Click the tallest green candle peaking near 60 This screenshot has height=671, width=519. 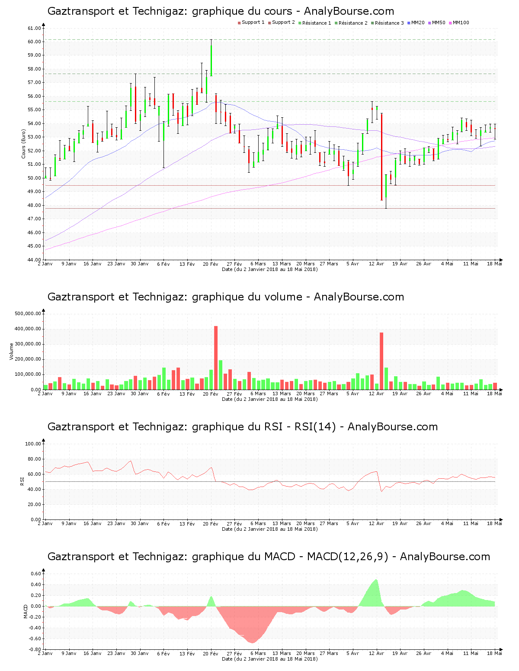211,61
